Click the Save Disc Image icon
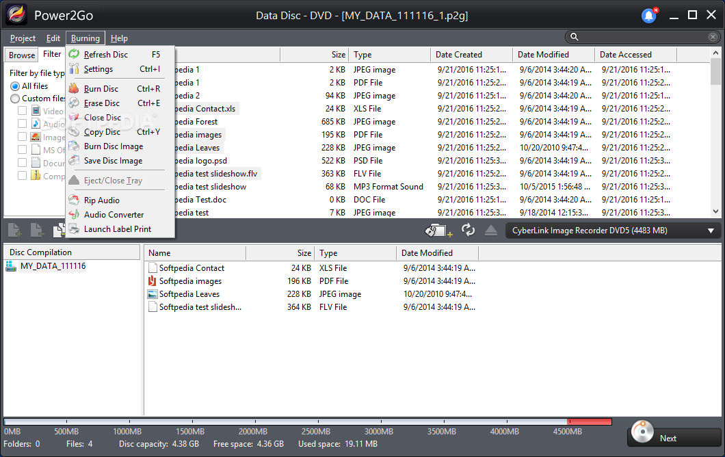Image resolution: width=725 pixels, height=457 pixels. click(x=74, y=161)
